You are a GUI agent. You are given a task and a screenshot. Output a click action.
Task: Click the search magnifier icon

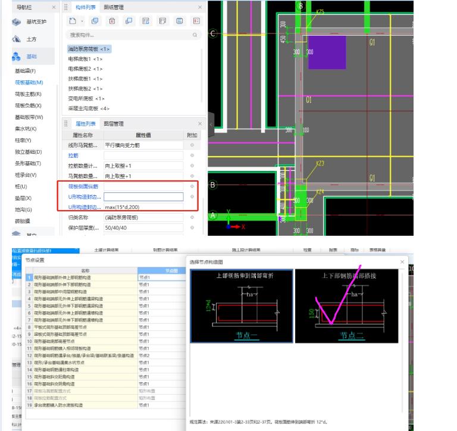pyautogui.click(x=195, y=35)
